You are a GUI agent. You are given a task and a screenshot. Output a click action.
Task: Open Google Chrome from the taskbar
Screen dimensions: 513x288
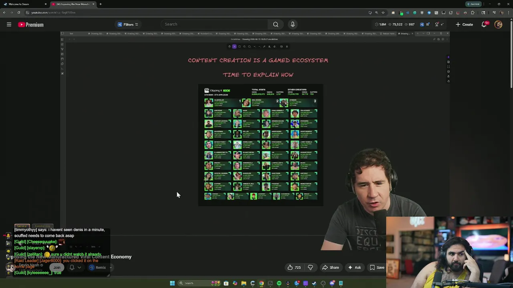point(261,283)
